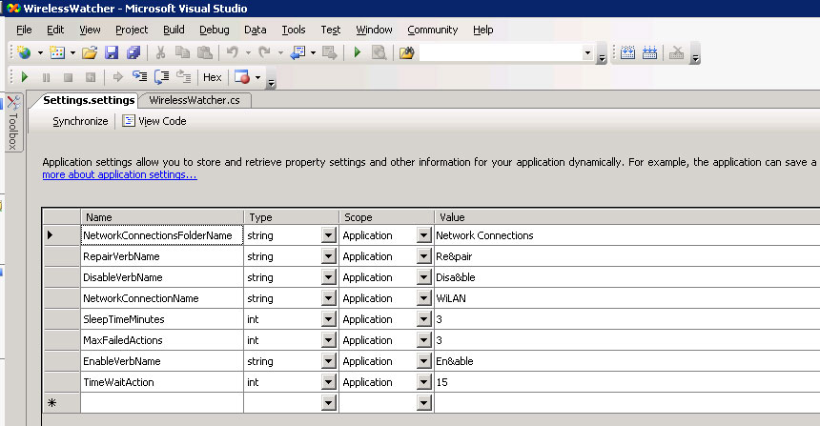This screenshot has height=426, width=820.
Task: Open Scope dropdown for MaxFailedActions
Action: pyautogui.click(x=423, y=340)
